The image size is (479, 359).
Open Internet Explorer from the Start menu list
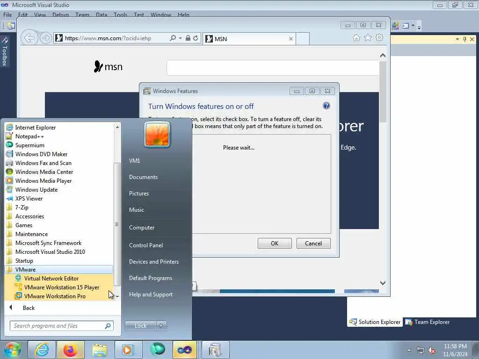tap(36, 128)
